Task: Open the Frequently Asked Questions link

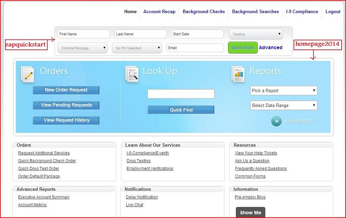Action: [x=261, y=168]
